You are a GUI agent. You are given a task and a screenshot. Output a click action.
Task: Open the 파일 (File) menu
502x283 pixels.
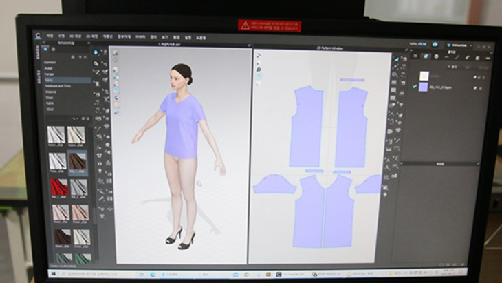[50, 36]
